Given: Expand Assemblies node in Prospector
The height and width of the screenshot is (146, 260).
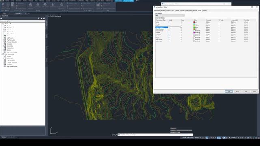Looking at the screenshot, I should (4, 46).
